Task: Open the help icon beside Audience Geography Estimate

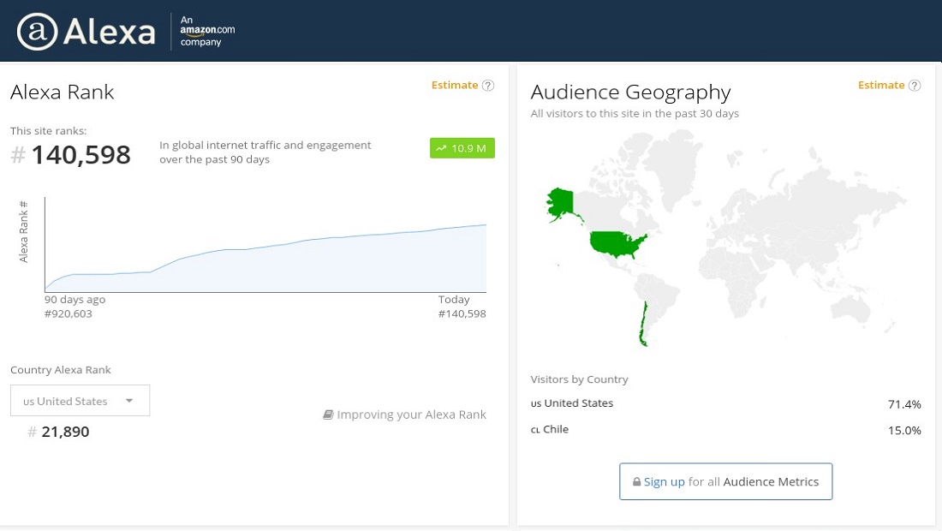Action: click(x=915, y=85)
